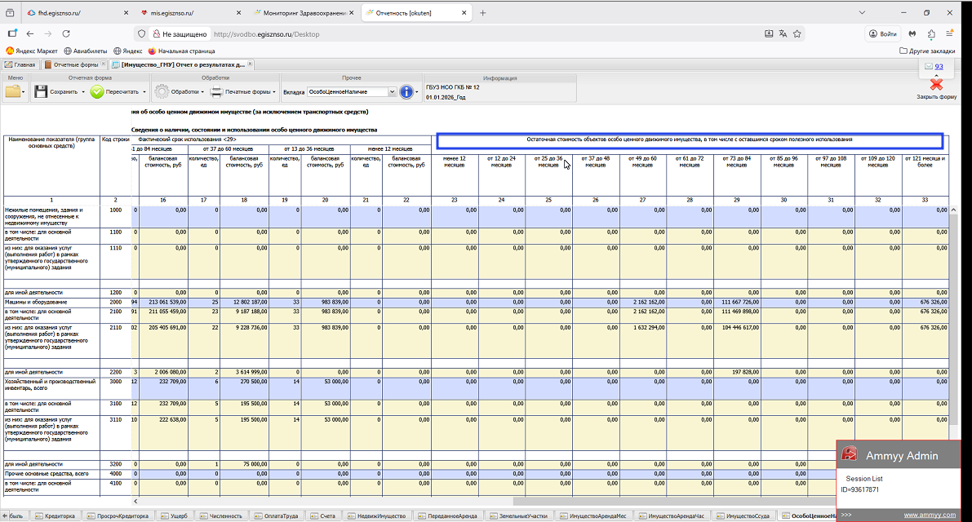The width and height of the screenshot is (972, 522).
Task: Click the Save floppy disk icon
Action: [x=40, y=92]
